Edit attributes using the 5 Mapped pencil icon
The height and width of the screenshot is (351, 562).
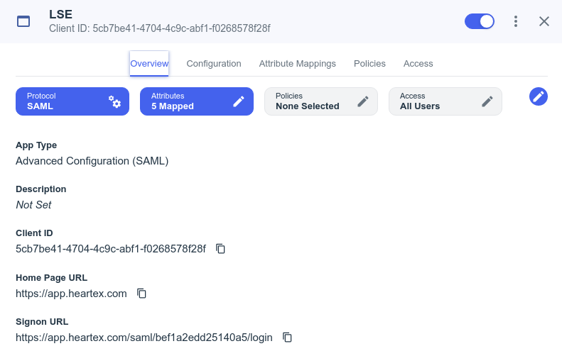(x=239, y=101)
